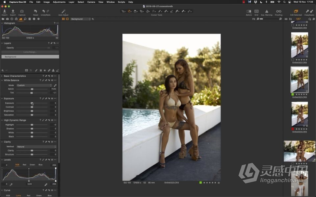Select the Background layer row
316x197 pixels.
tap(30, 57)
